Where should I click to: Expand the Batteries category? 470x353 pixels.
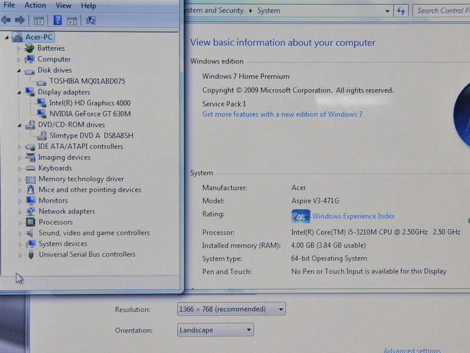point(19,48)
